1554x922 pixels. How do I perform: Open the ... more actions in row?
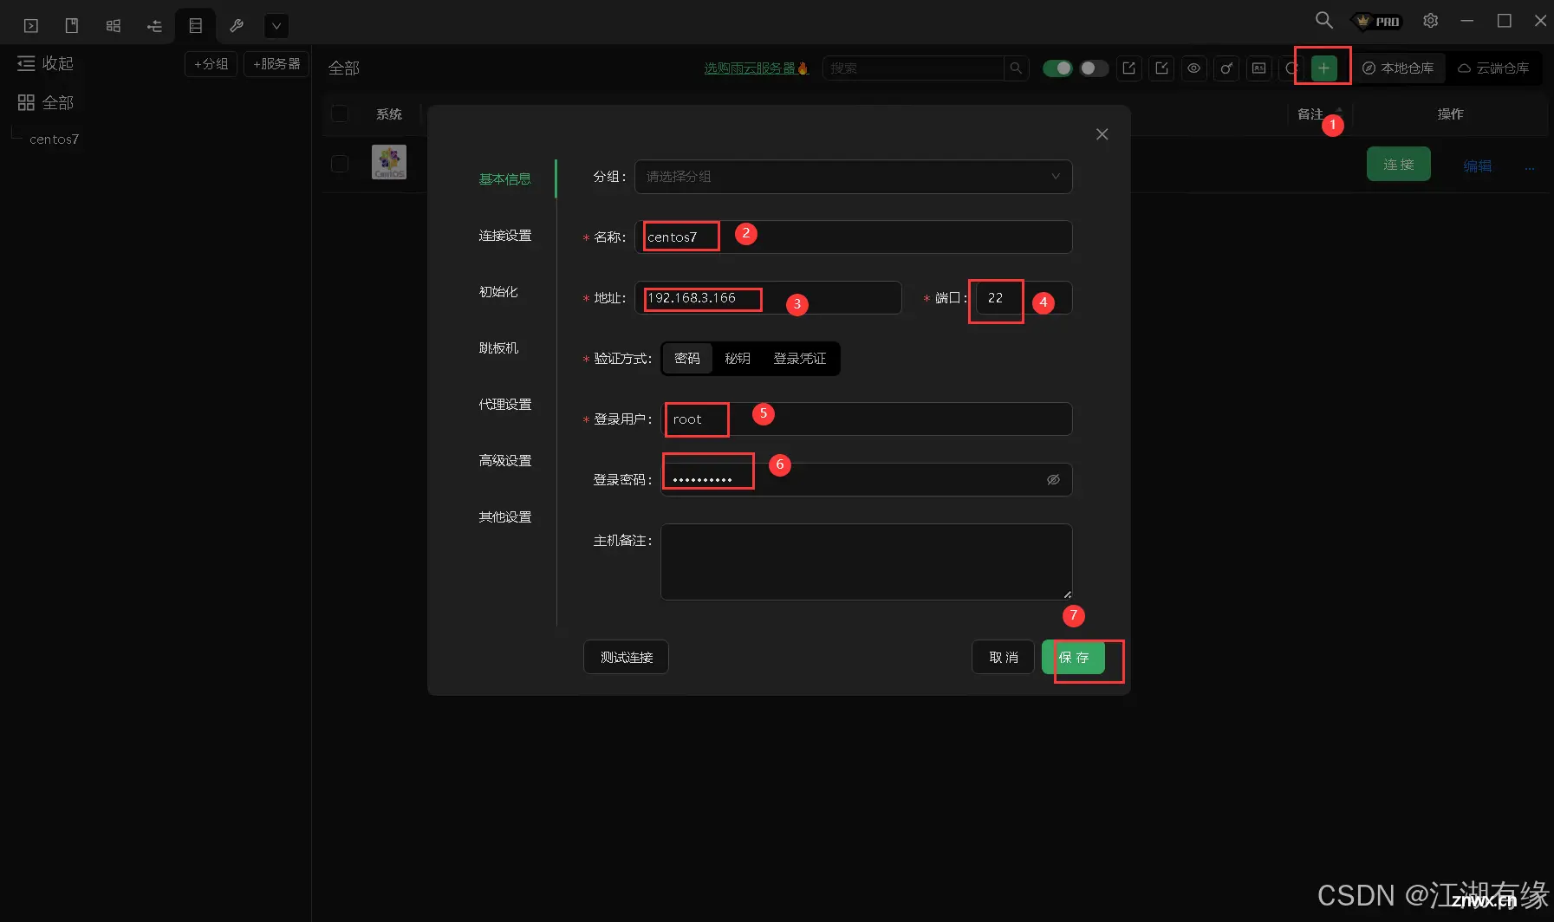tap(1530, 167)
